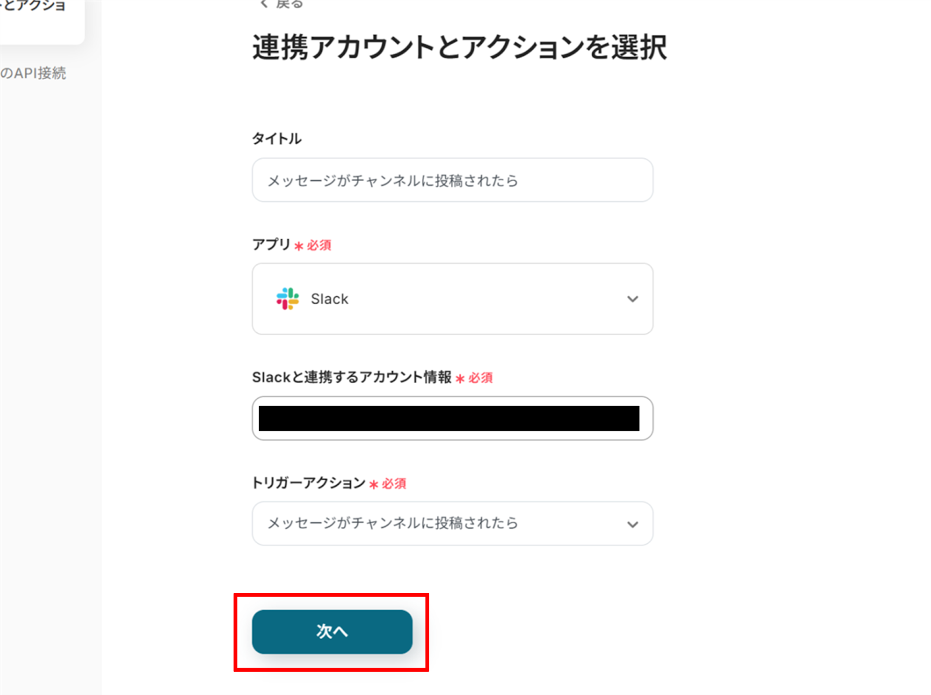Click the Slackと連携するアカウント情報 label
Image resolution: width=931 pixels, height=695 pixels.
[x=351, y=377]
